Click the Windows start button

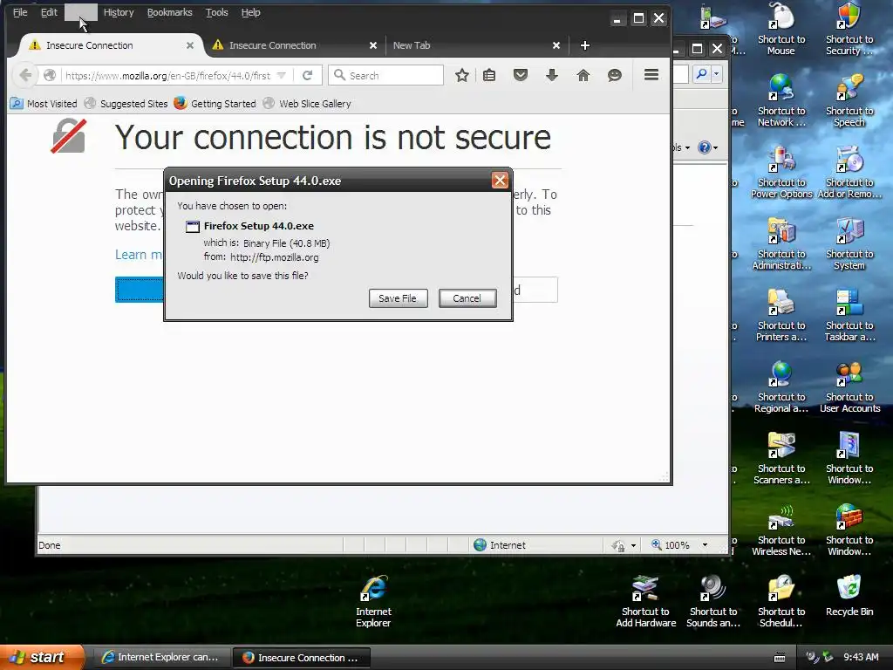coord(42,657)
